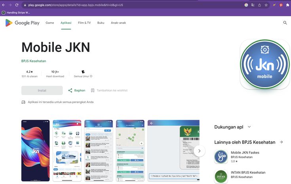
Task: Click the 4,2 star rating
Action: tap(30, 72)
